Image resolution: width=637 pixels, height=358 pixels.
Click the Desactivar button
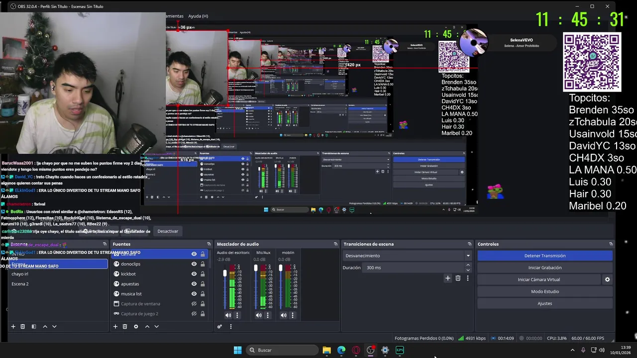click(168, 231)
